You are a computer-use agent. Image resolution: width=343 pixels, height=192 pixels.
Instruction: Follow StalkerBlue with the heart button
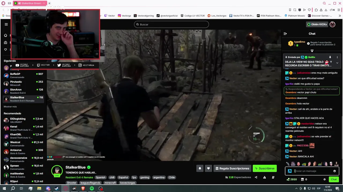[x=208, y=168]
